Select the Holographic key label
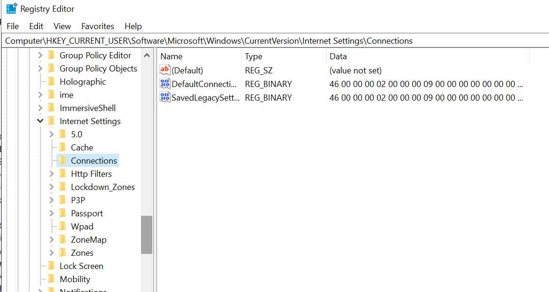The image size is (549, 292). pos(83,81)
